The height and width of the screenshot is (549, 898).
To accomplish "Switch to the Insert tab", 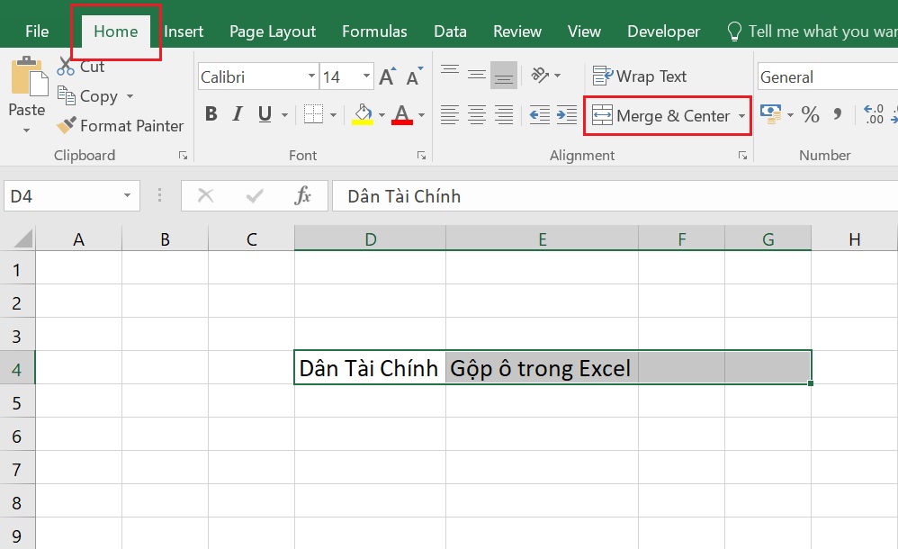I will (x=184, y=31).
